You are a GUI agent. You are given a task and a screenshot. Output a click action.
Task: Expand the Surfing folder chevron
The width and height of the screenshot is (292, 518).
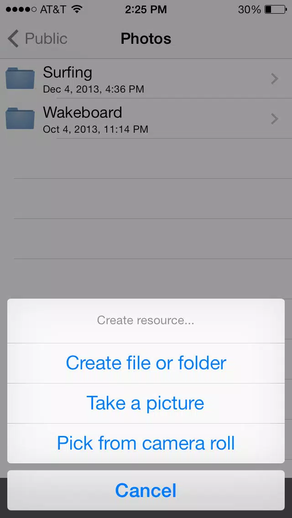[274, 78]
